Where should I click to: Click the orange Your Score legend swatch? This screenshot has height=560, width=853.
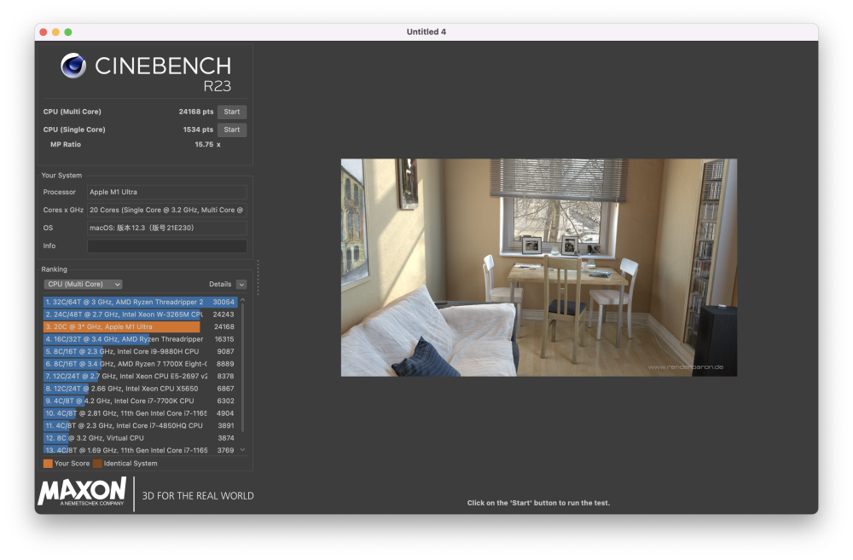point(48,464)
